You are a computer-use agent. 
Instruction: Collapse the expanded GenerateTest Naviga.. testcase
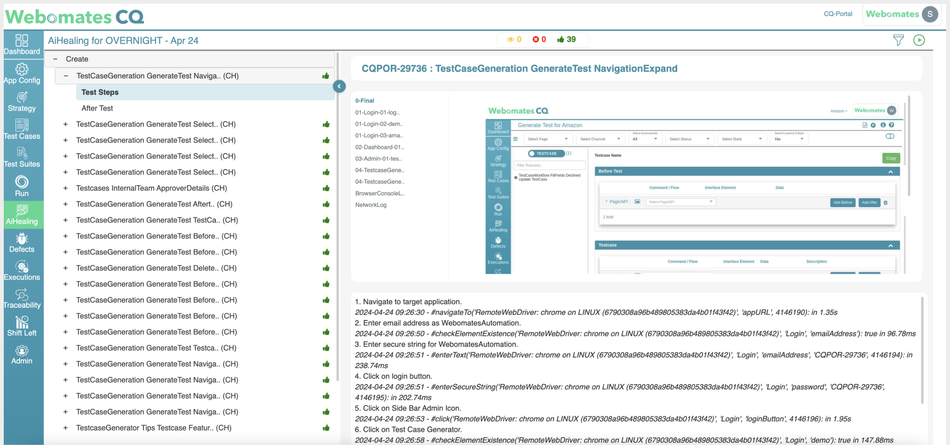point(66,76)
